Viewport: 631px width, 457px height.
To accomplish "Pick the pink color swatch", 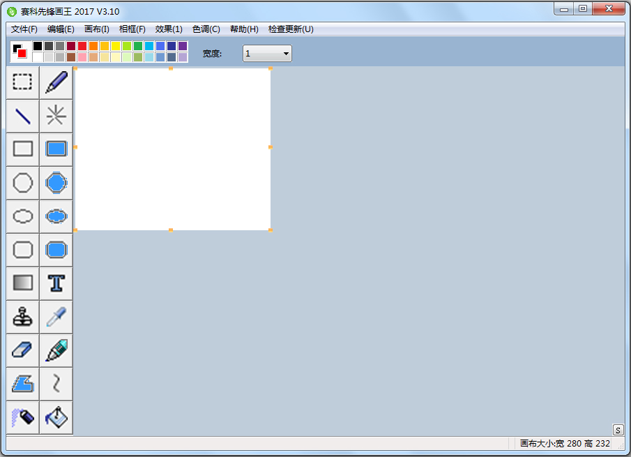I will (x=82, y=57).
